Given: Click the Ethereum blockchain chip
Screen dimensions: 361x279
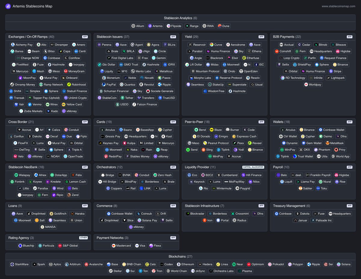Looking at the screenshot, I should (x=185, y=264).
